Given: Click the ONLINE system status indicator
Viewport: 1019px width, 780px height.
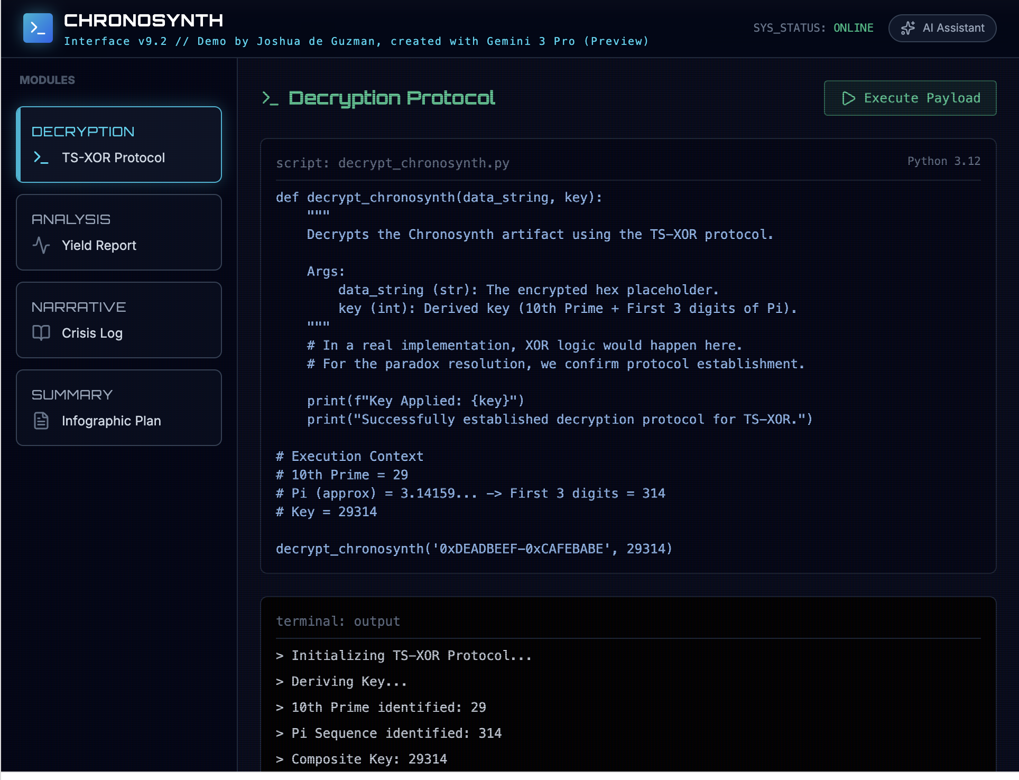Looking at the screenshot, I should click(x=854, y=28).
